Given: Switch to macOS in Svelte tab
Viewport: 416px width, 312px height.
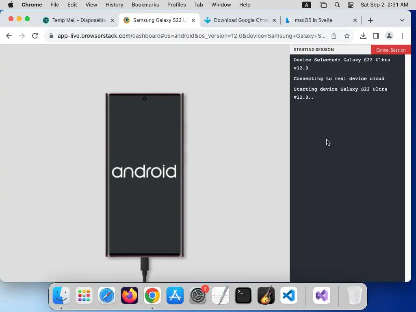Looking at the screenshot, I should tap(321, 20).
